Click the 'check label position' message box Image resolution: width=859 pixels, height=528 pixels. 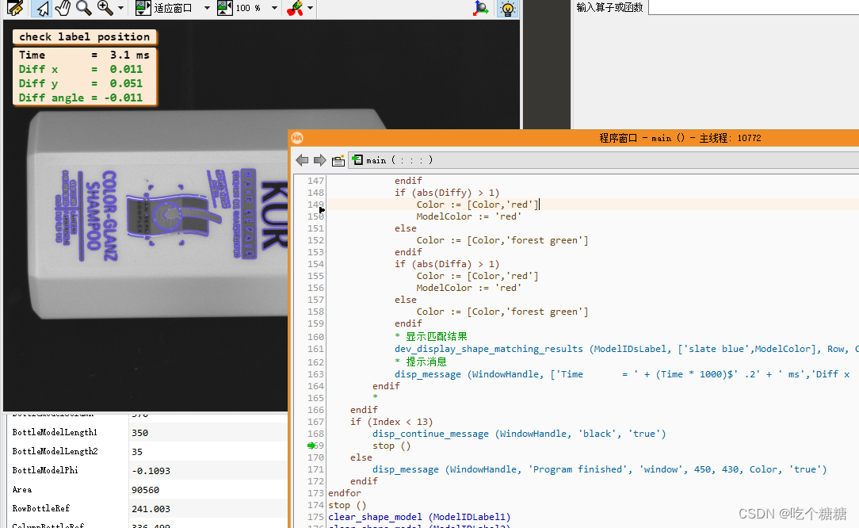(84, 36)
